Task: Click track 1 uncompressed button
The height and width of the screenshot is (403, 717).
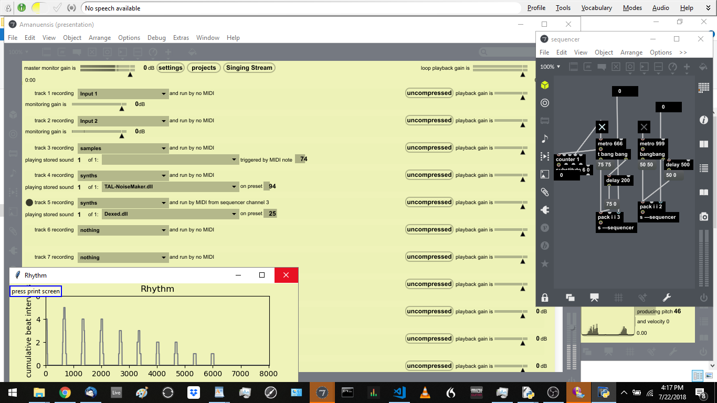Action: point(429,93)
